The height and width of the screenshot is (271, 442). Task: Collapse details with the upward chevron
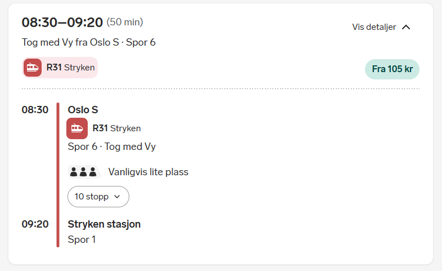tap(407, 27)
